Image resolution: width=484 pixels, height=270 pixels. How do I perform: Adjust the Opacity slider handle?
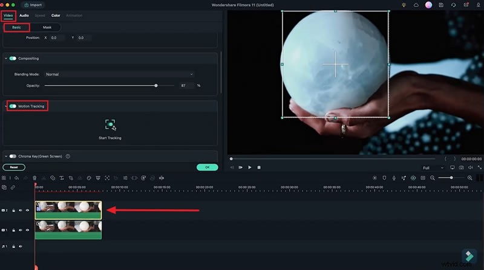[x=156, y=85]
